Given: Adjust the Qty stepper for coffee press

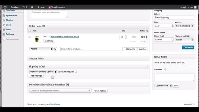Looking at the screenshot, I should (x=126, y=37).
